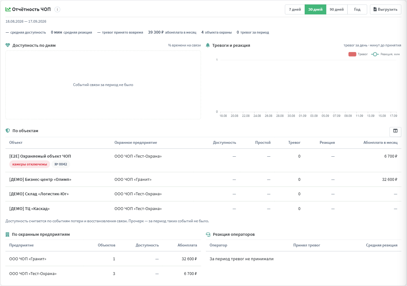This screenshot has height=286, width=407.
Task: Switch to the 90 дней period
Action: (337, 9)
